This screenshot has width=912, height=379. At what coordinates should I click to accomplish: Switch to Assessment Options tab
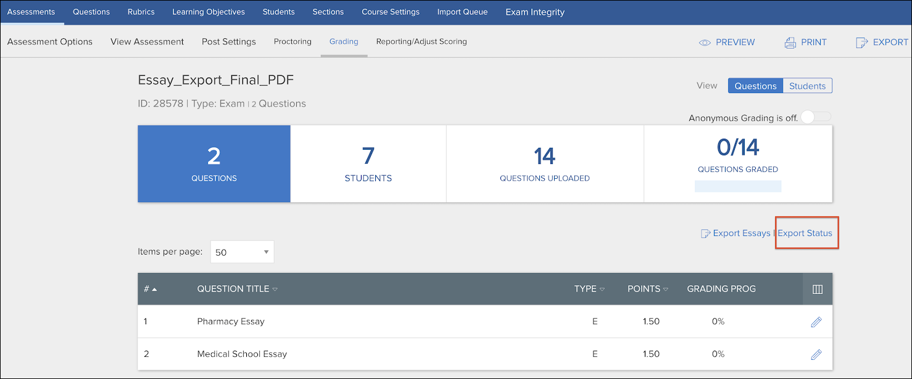[x=50, y=42]
